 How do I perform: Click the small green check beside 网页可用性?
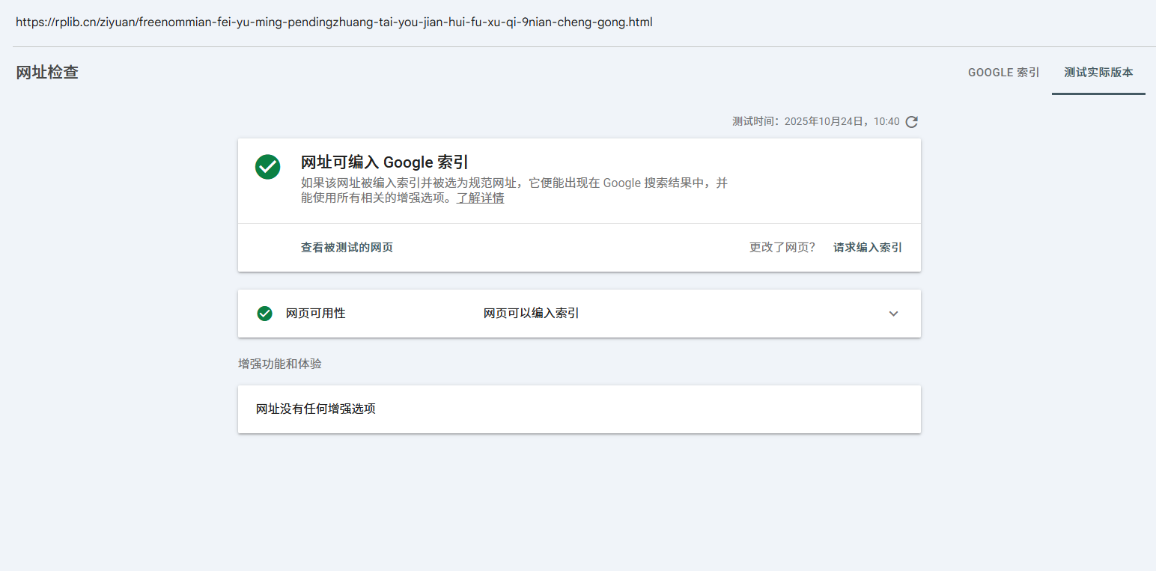click(264, 314)
